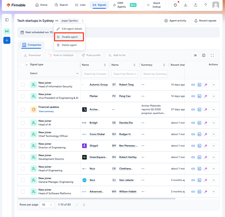The width and height of the screenshot is (225, 217).
Task: Check the GreenSquare row checkbox
Action: point(23,157)
